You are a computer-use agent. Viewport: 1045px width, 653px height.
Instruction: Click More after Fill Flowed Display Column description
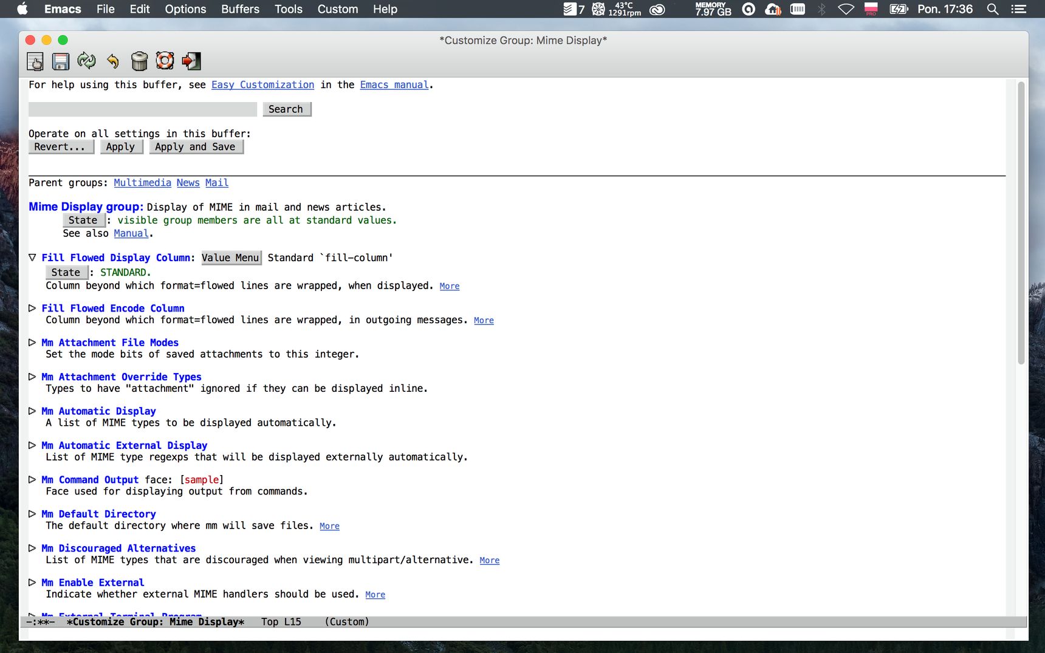[x=450, y=286]
